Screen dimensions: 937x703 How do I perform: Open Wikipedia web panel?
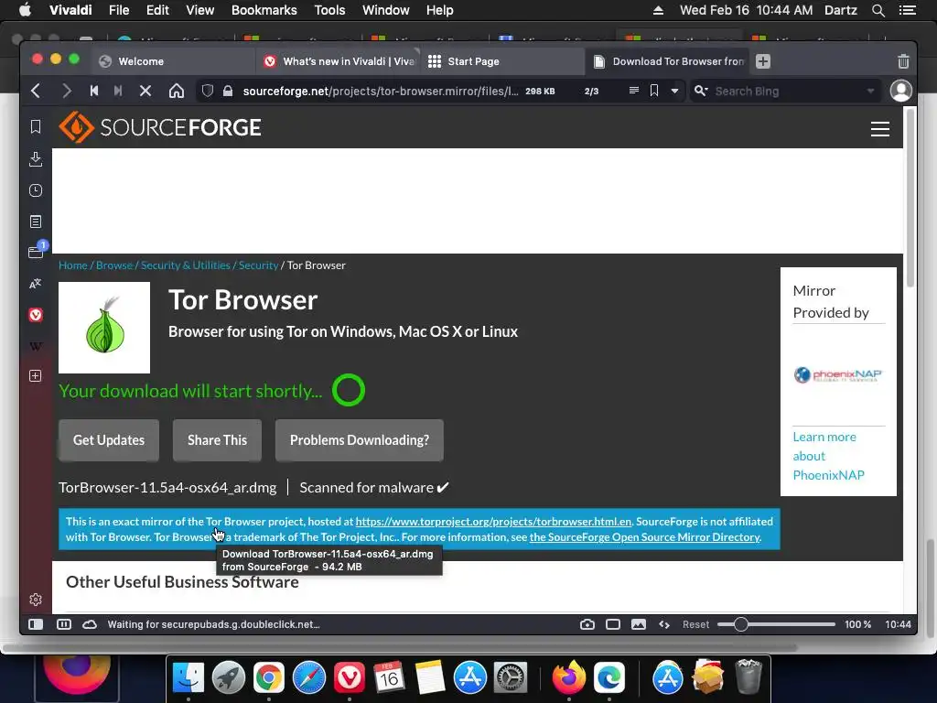pyautogui.click(x=36, y=346)
